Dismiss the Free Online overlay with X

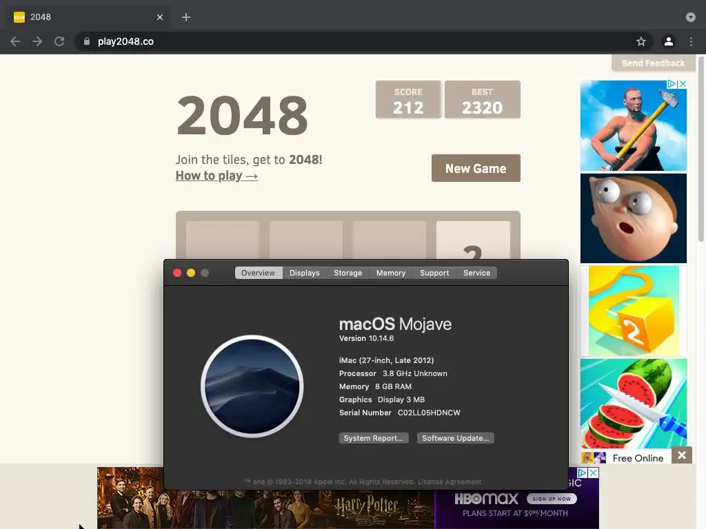tap(682, 455)
